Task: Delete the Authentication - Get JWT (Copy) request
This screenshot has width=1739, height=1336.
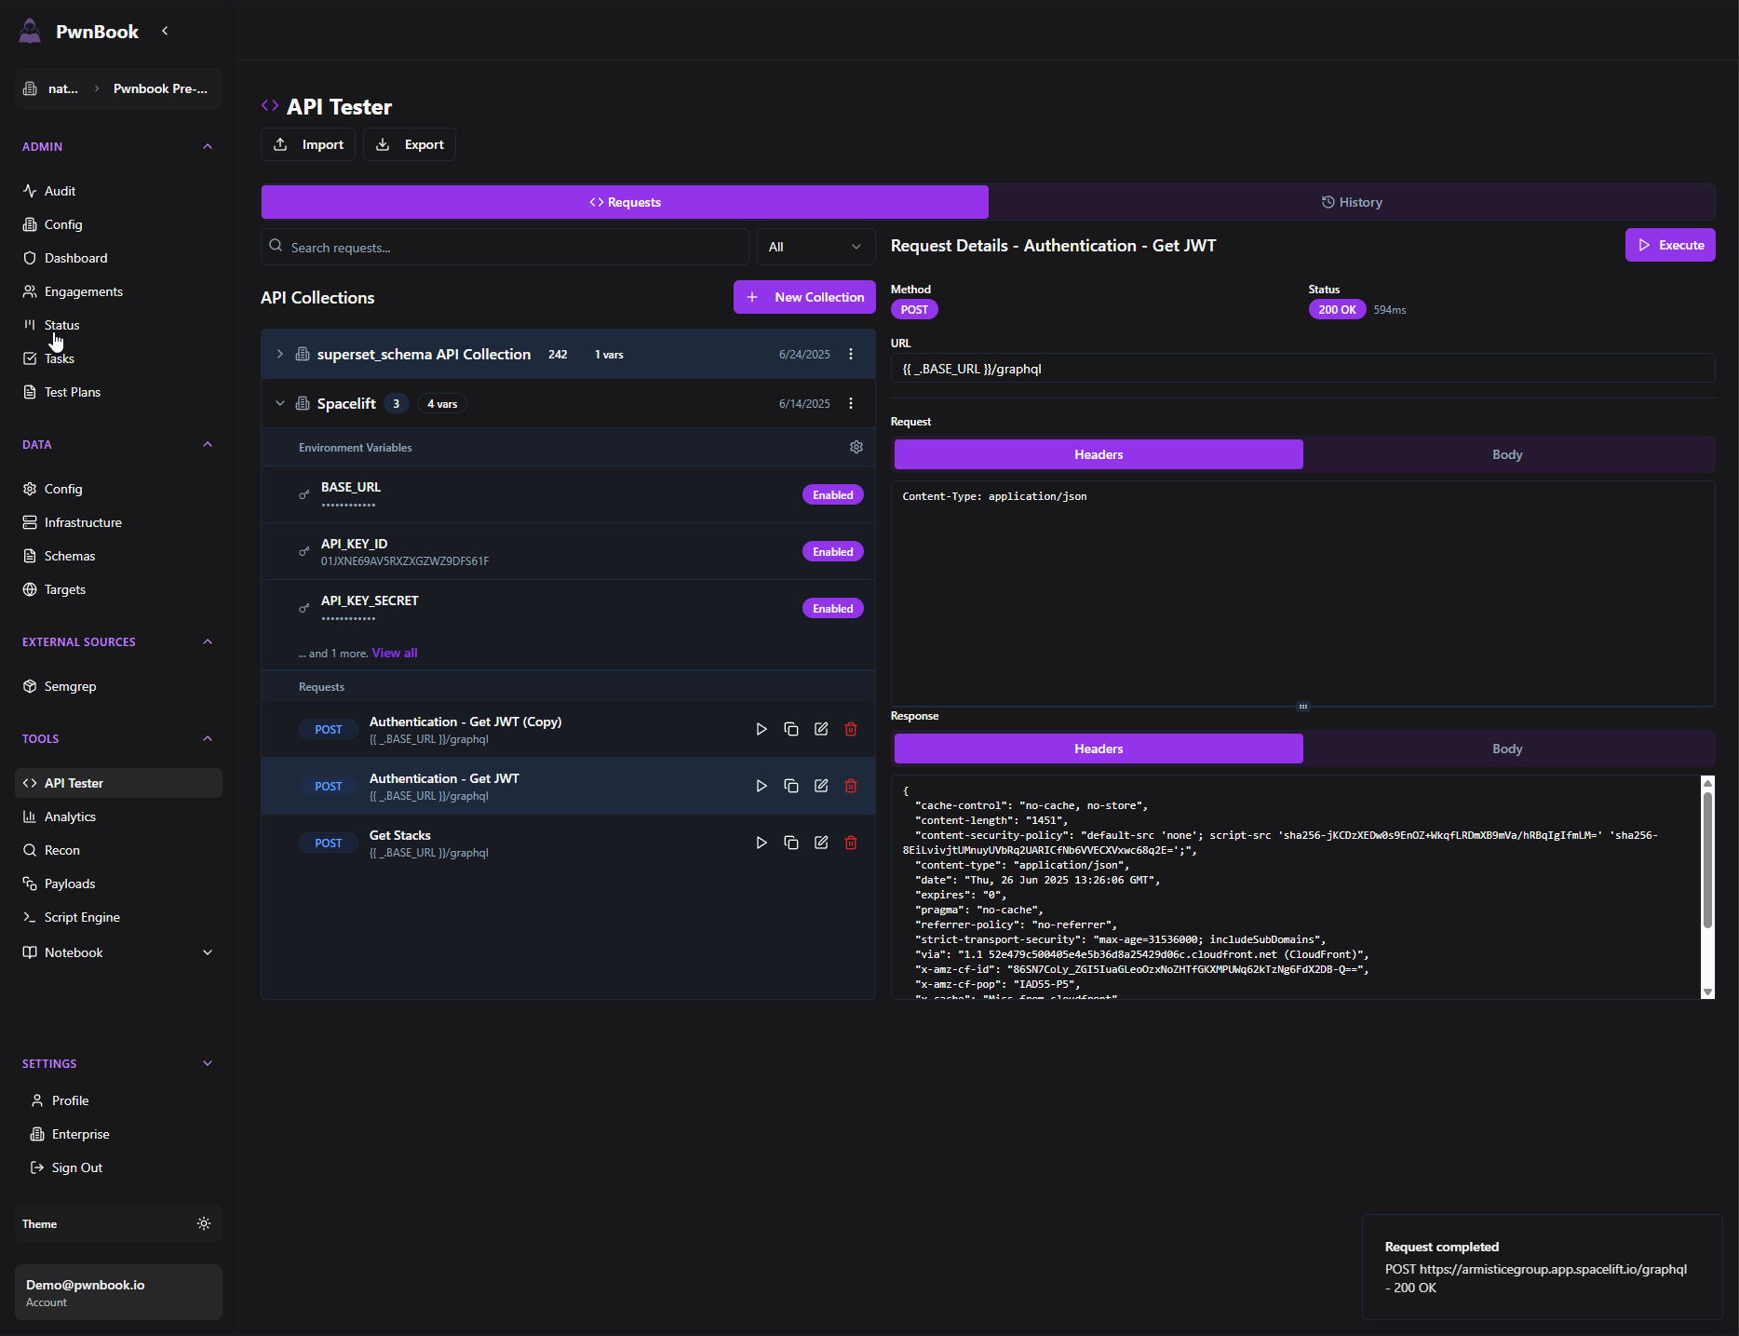Action: (x=851, y=729)
